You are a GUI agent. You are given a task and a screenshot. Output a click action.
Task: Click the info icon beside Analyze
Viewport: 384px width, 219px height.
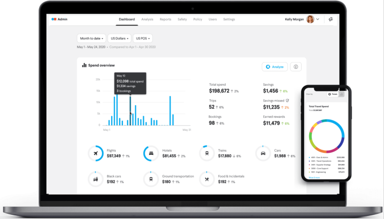(x=296, y=67)
